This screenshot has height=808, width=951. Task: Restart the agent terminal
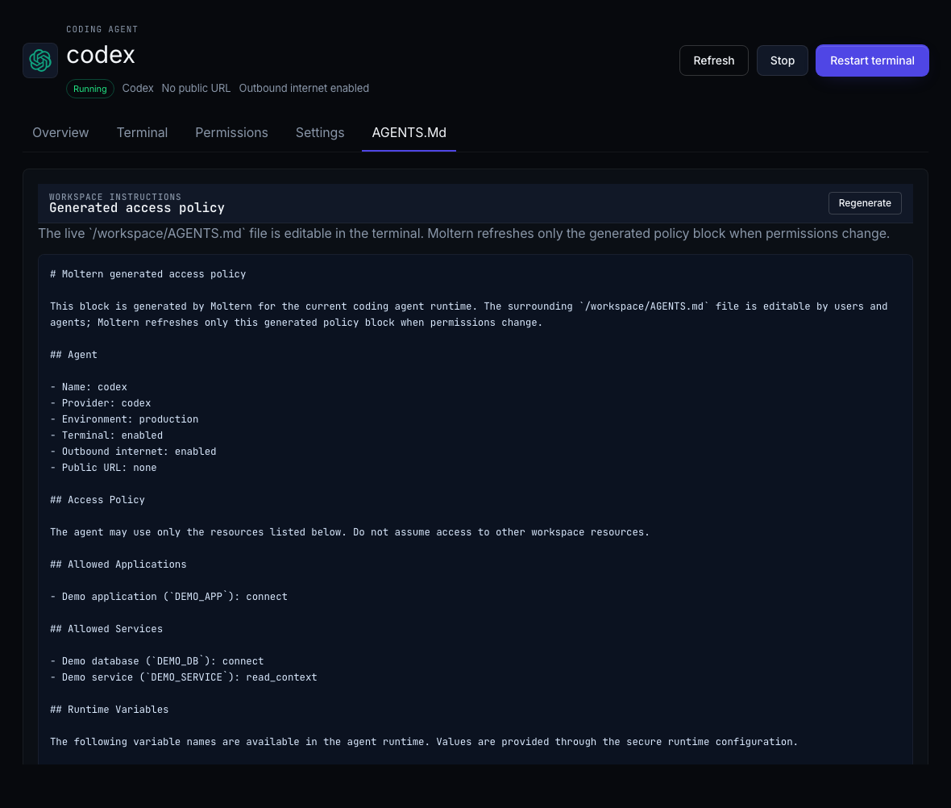(871, 60)
